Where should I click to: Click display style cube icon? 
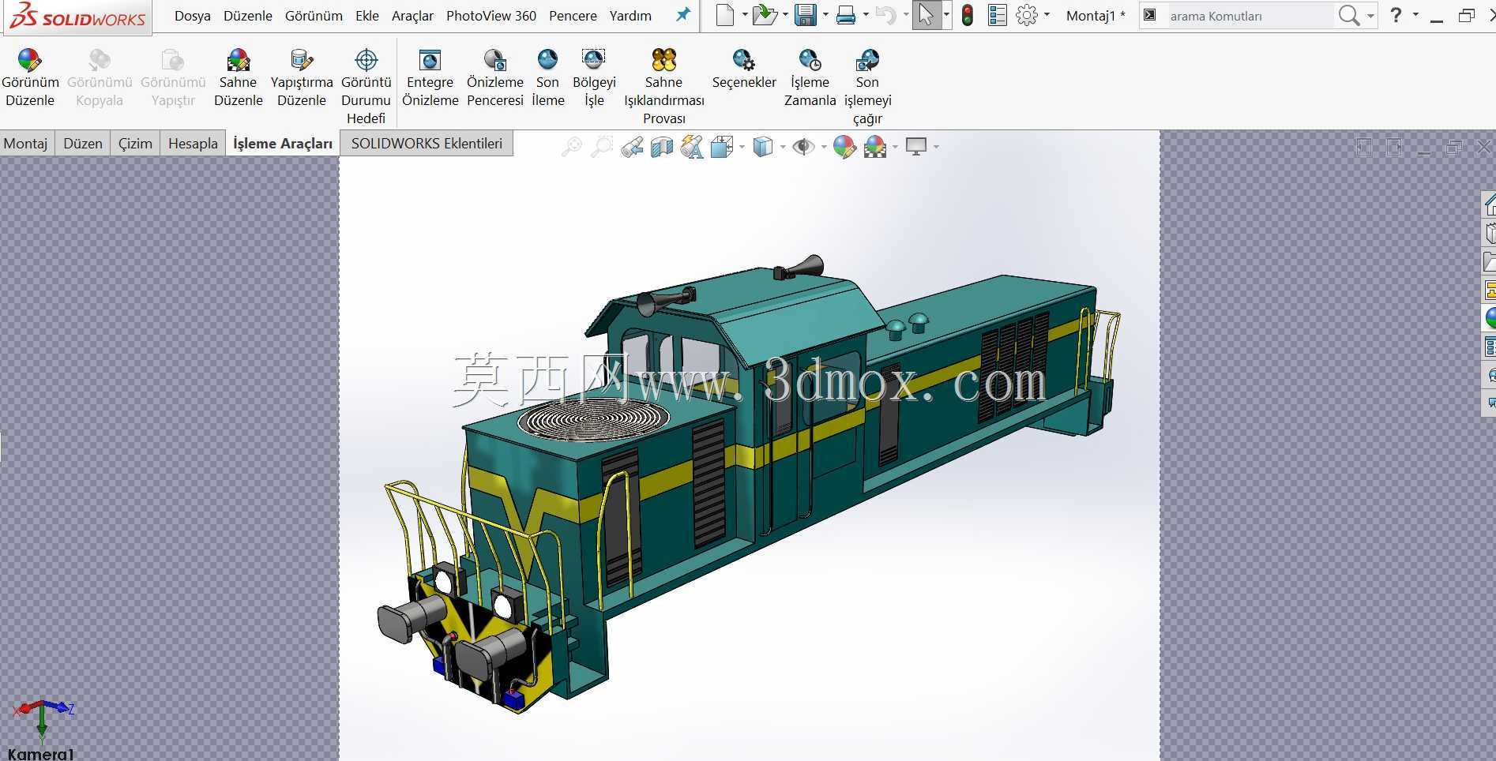point(763,147)
